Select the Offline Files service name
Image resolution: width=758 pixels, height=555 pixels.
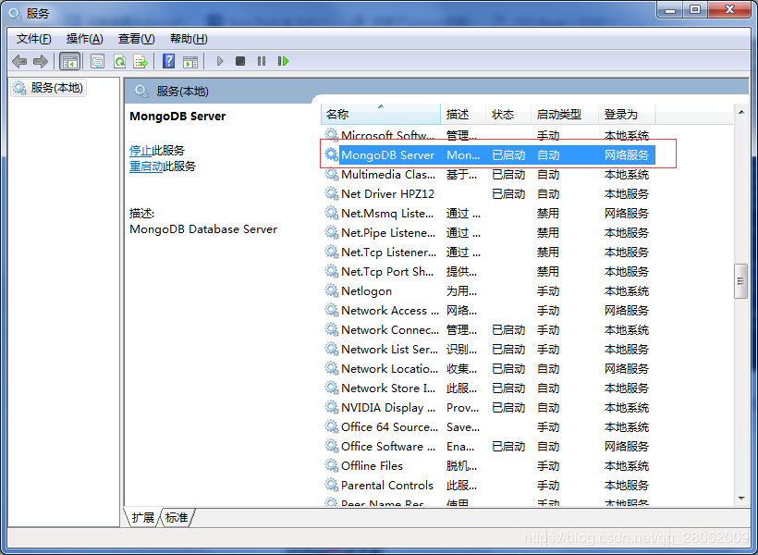(372, 465)
